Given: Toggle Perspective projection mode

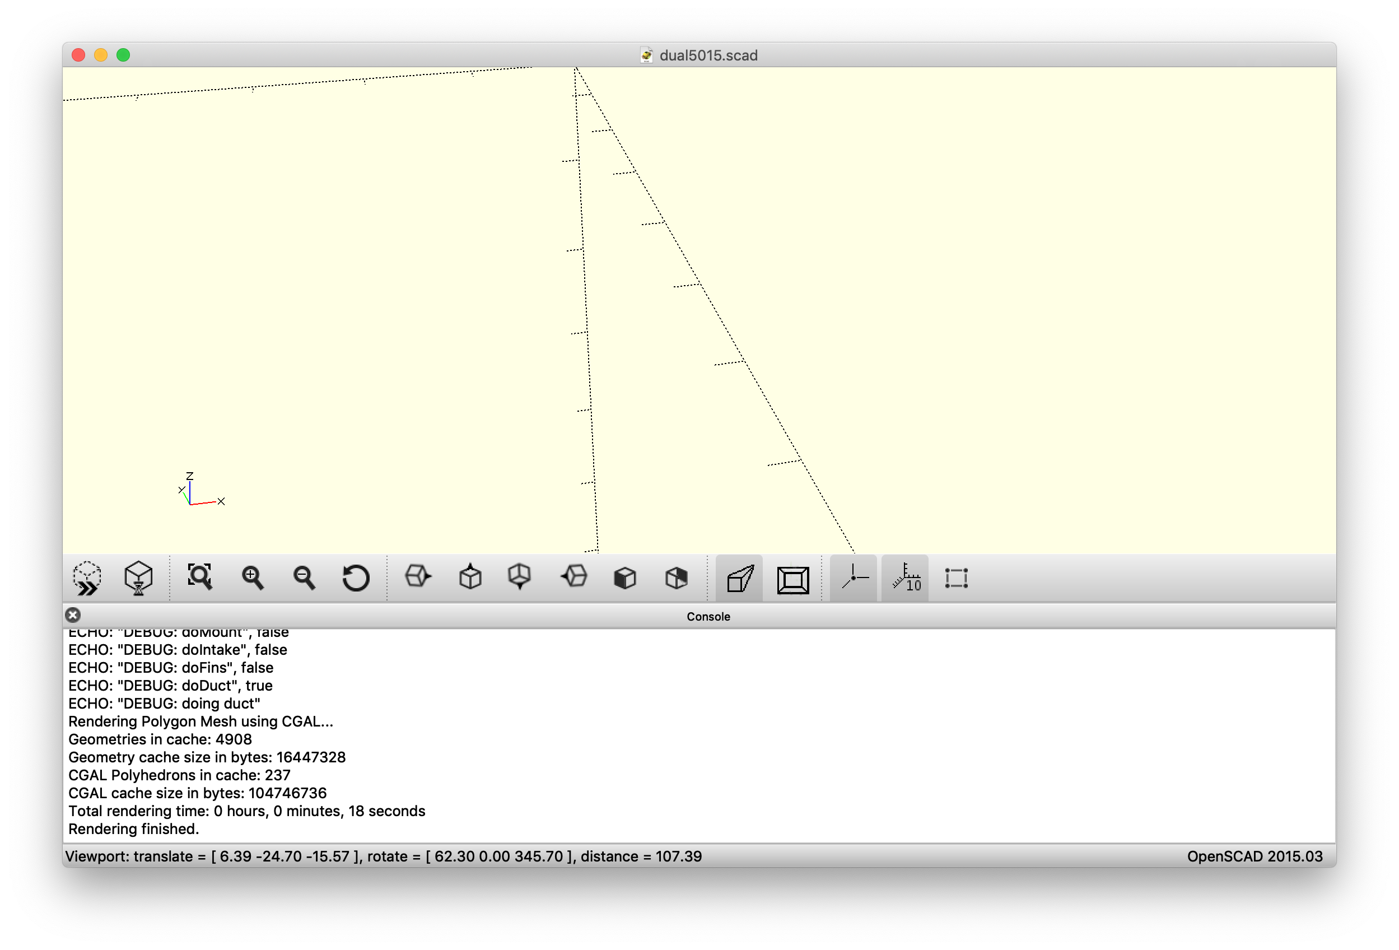Looking at the screenshot, I should coord(740,579).
